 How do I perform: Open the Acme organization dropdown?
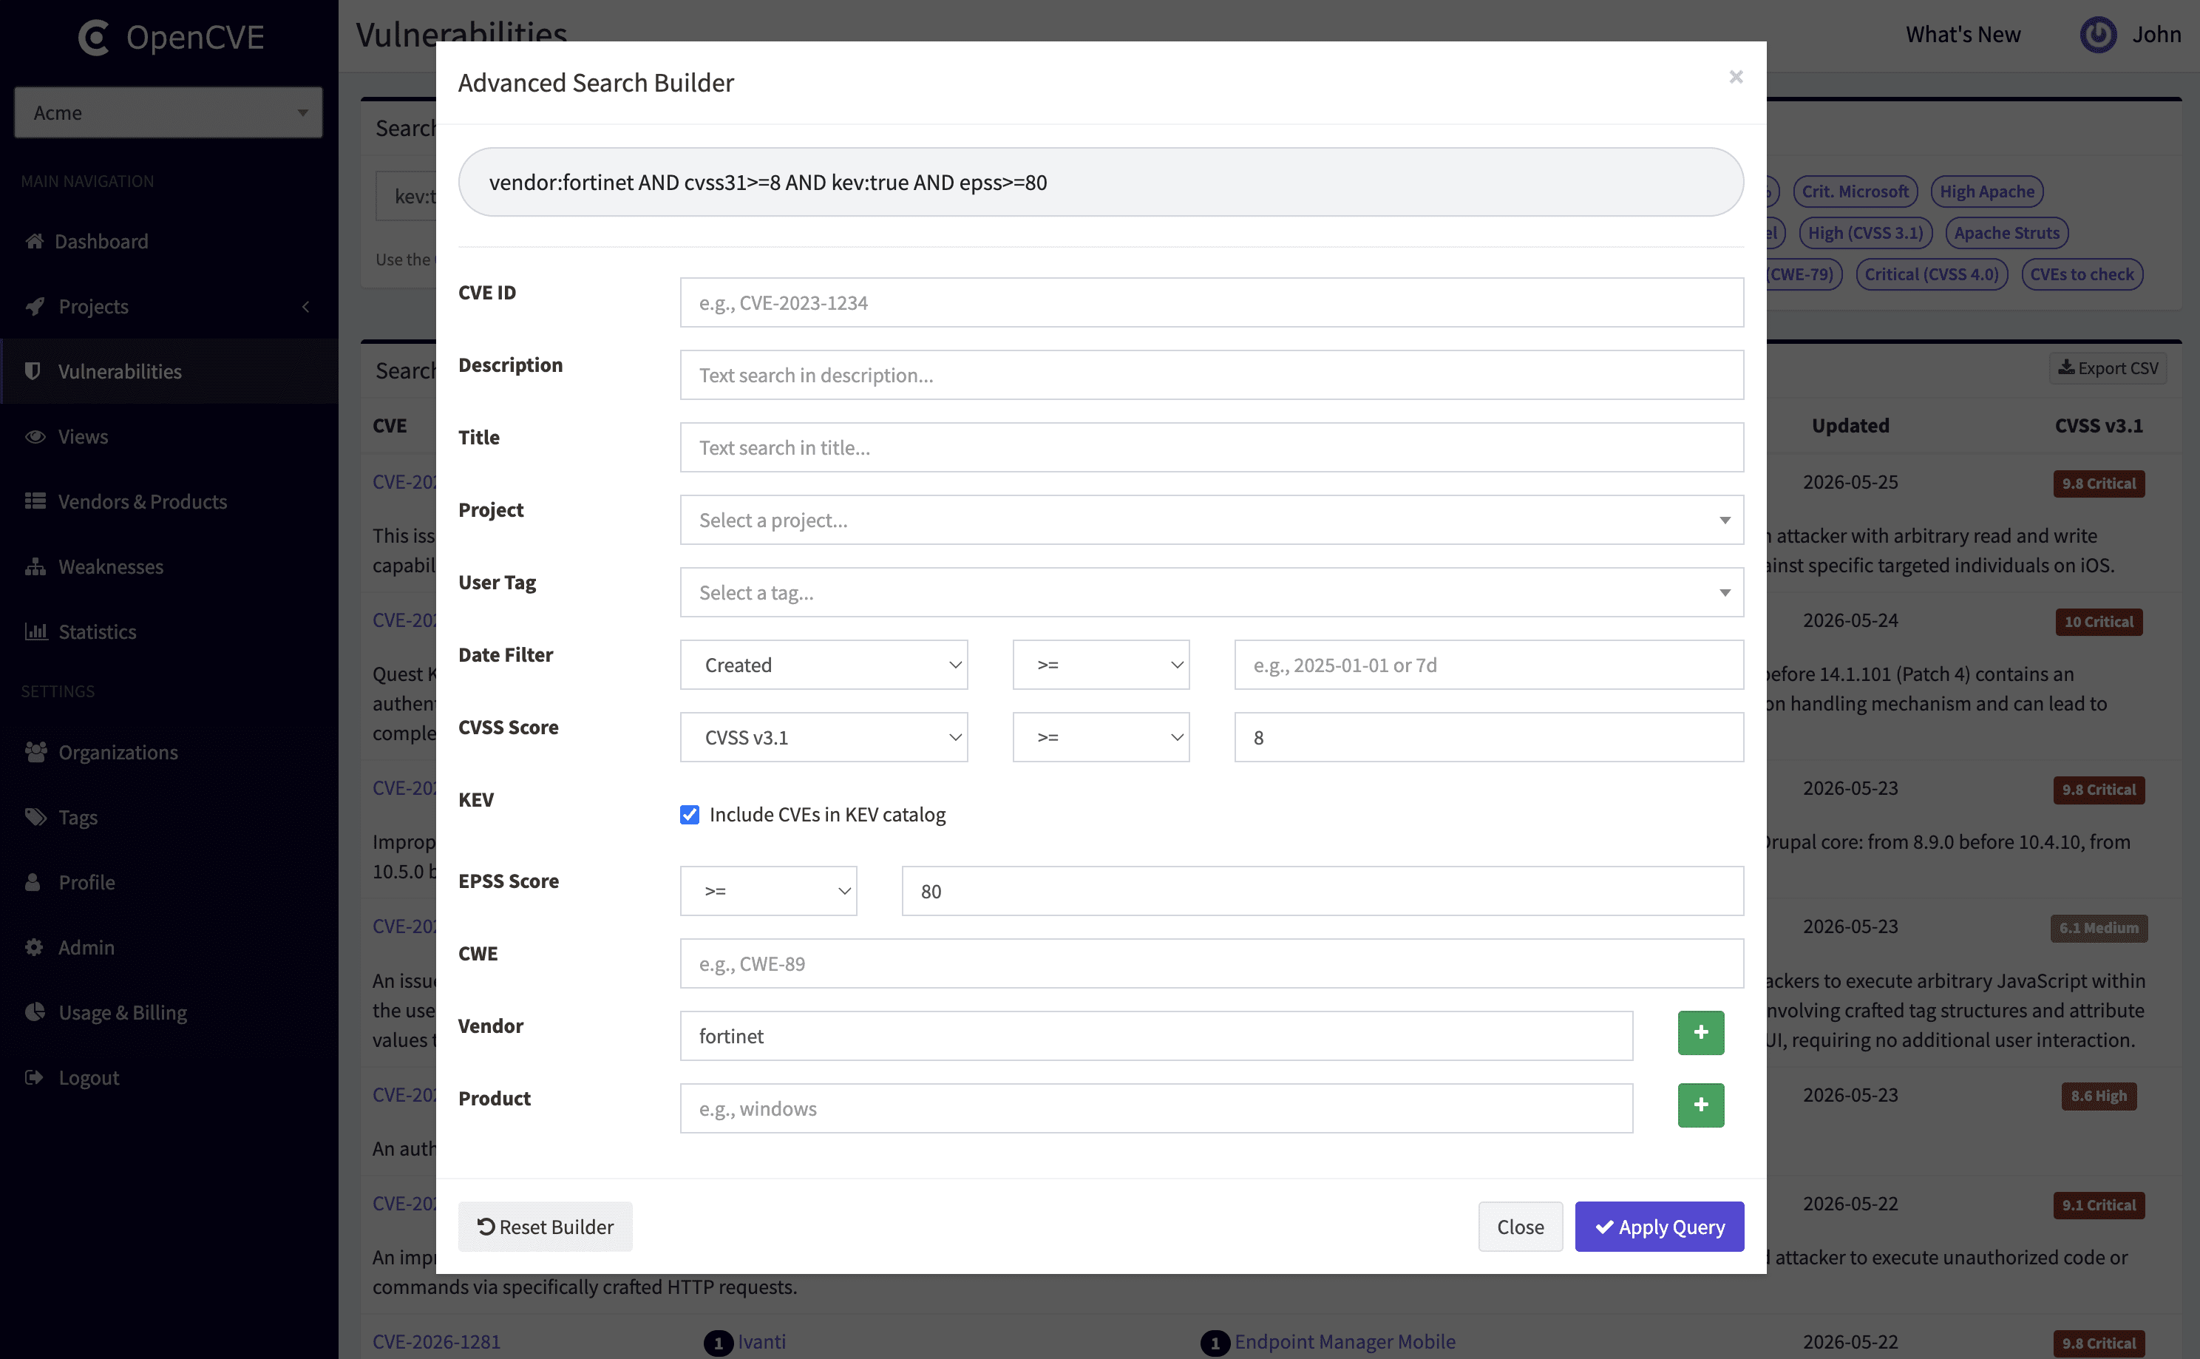(x=168, y=112)
